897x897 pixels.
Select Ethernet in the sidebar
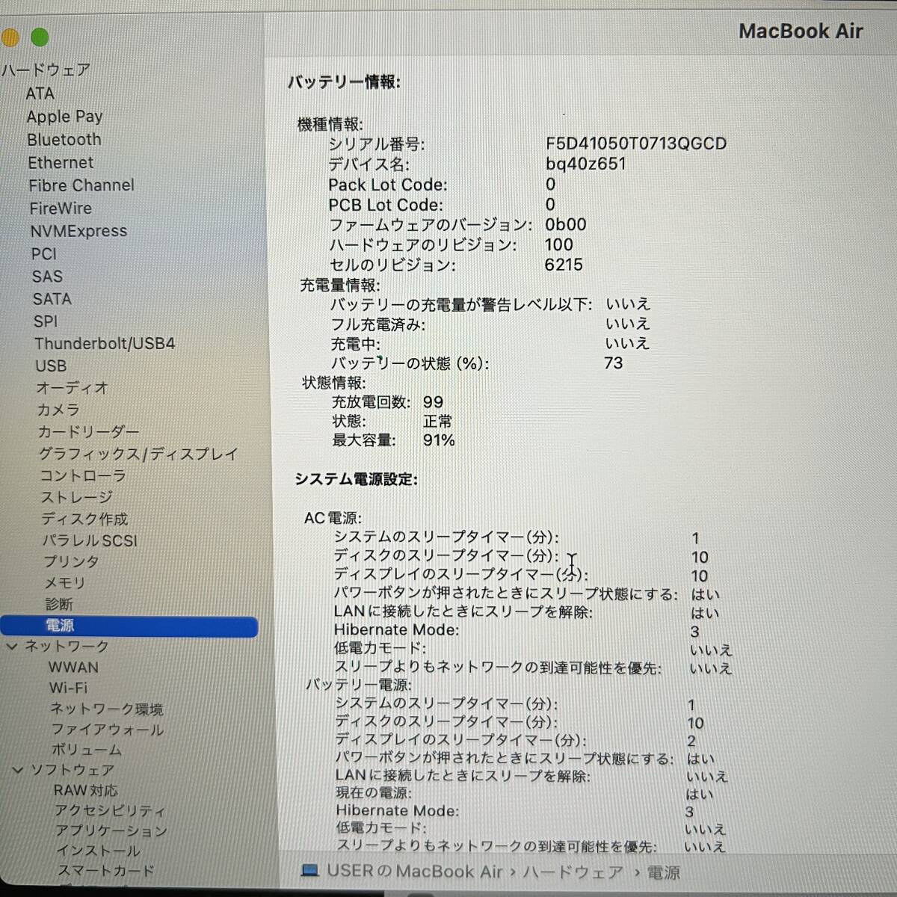coord(61,162)
